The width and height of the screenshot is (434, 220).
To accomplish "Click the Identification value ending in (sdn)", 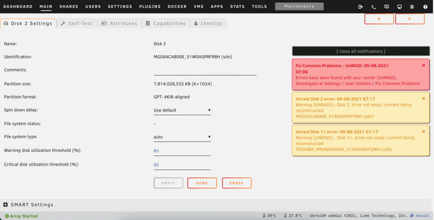I will click(x=193, y=57).
